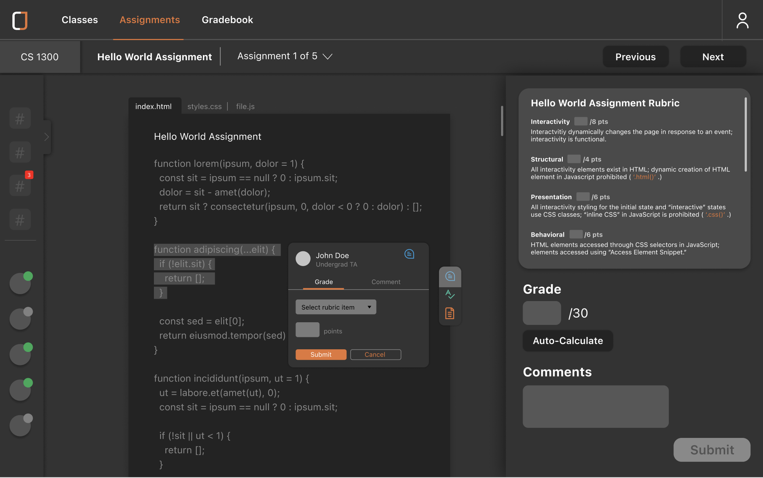Screen dimensions: 763x478
Task: Select the grade check tool icon
Action: (450, 295)
